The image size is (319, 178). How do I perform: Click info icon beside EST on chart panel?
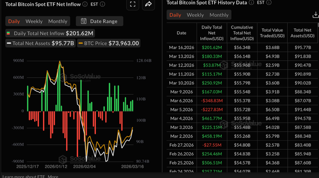click(x=102, y=4)
